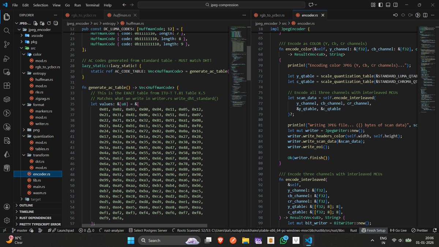This screenshot has width=439, height=247.
Task: Open encoder.rs in the file tree
Action: pyautogui.click(x=38, y=174)
